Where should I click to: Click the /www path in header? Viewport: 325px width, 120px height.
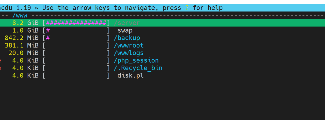pos(20,16)
